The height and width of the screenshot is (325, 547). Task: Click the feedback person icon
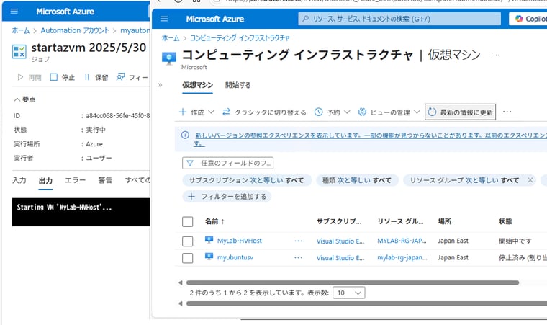point(120,77)
